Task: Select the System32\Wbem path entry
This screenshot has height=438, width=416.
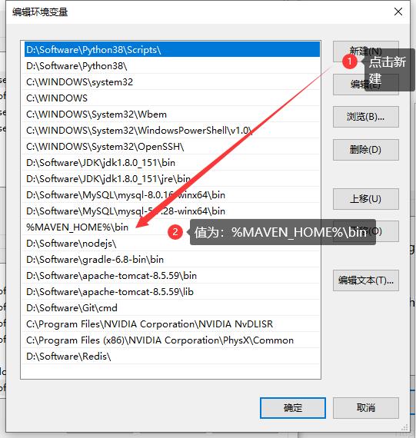Action: point(172,114)
